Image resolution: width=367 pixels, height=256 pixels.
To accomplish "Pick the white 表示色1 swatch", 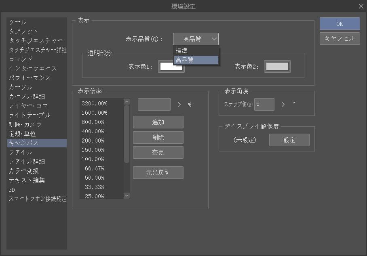I will click(x=171, y=66).
